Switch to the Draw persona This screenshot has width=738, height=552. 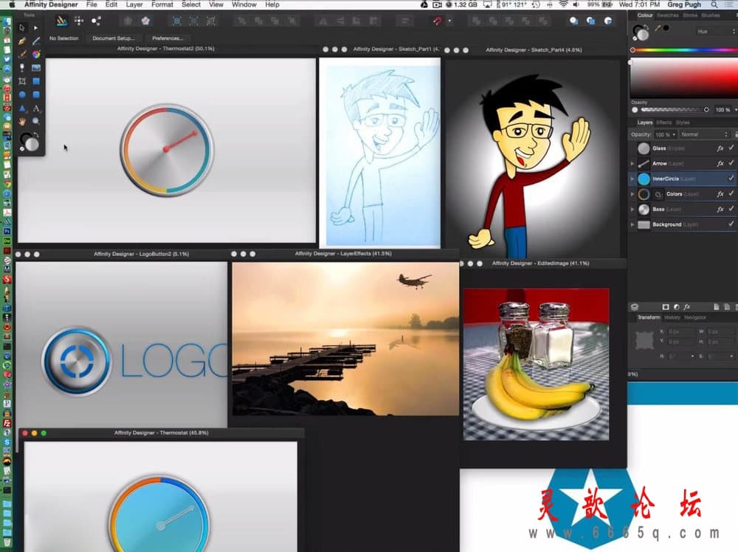[61, 21]
